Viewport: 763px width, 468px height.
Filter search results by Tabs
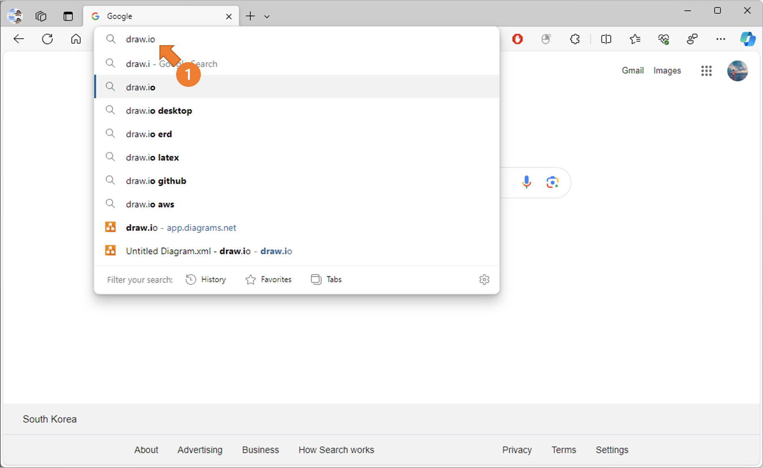coord(326,279)
